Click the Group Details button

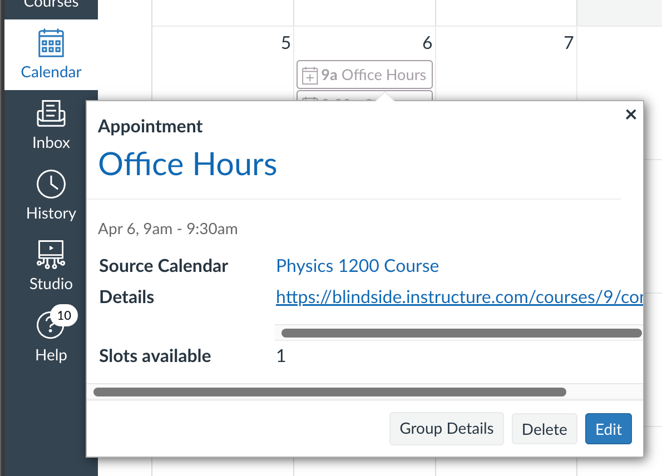coord(447,429)
